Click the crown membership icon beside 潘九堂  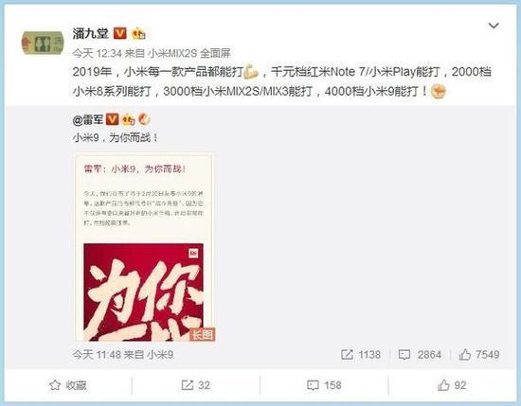click(x=138, y=33)
